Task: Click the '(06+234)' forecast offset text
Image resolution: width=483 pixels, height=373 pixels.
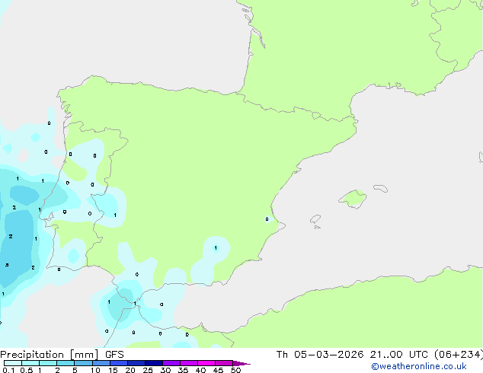Action: point(459,355)
